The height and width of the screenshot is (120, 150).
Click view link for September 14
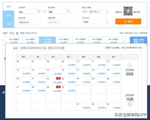point(42,73)
